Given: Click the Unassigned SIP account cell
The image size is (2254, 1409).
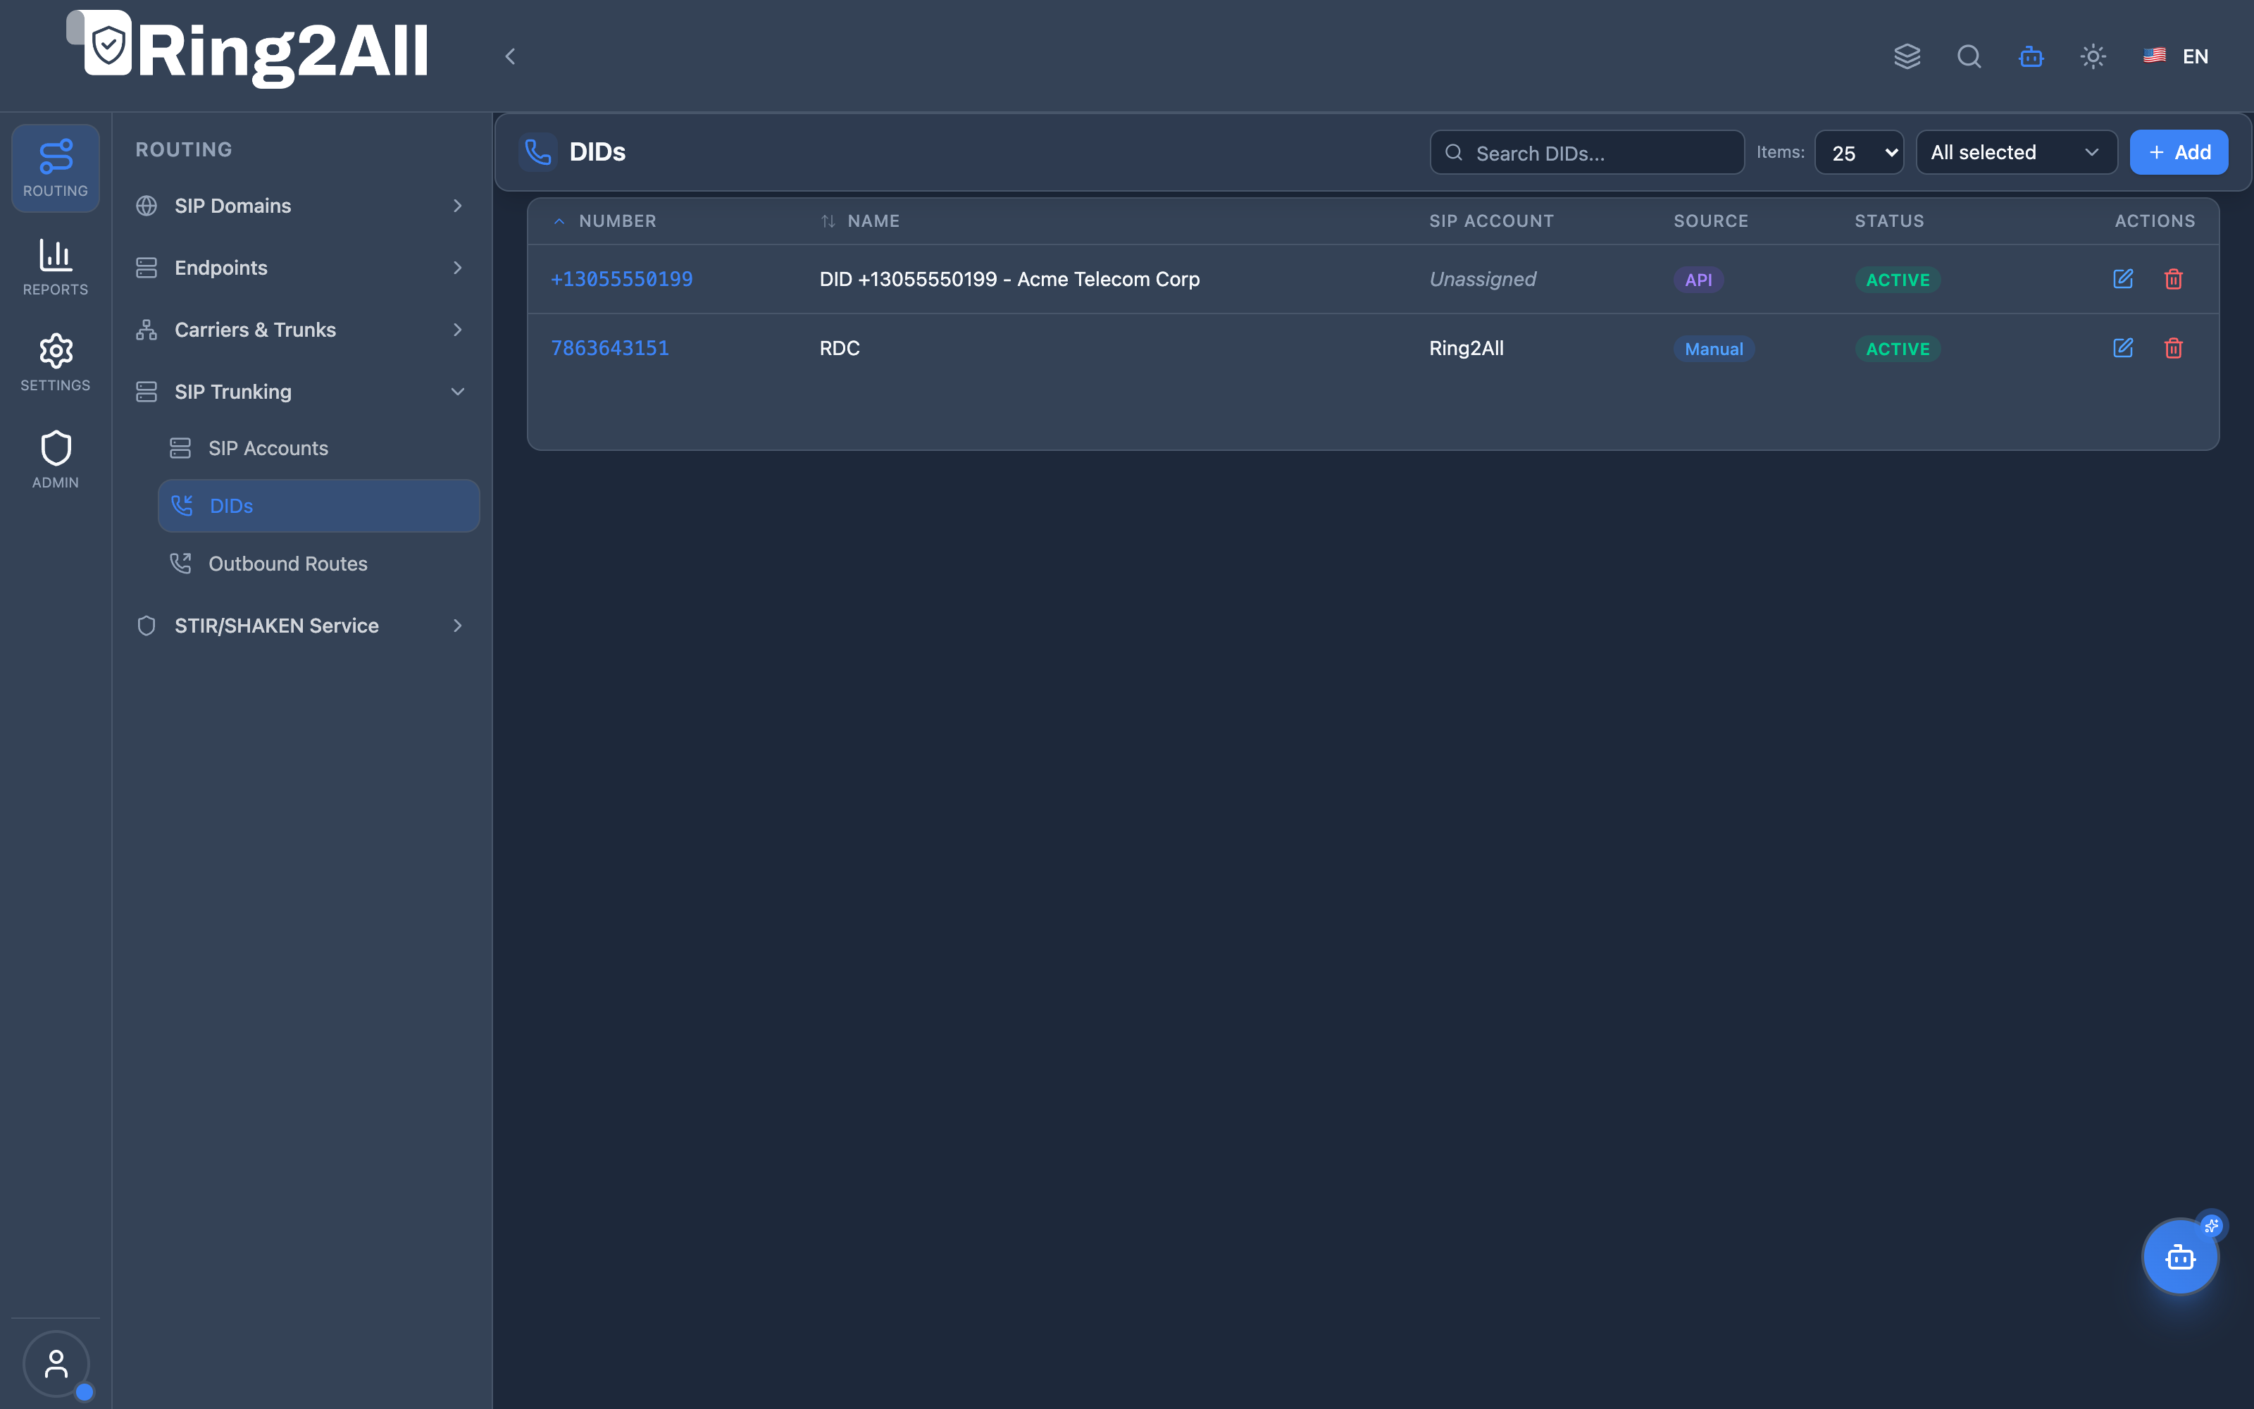Looking at the screenshot, I should (1483, 279).
